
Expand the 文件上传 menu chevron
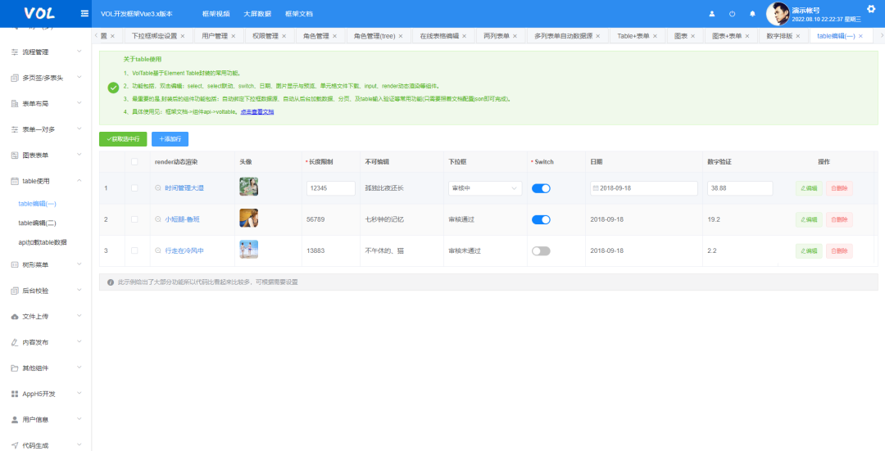point(79,316)
